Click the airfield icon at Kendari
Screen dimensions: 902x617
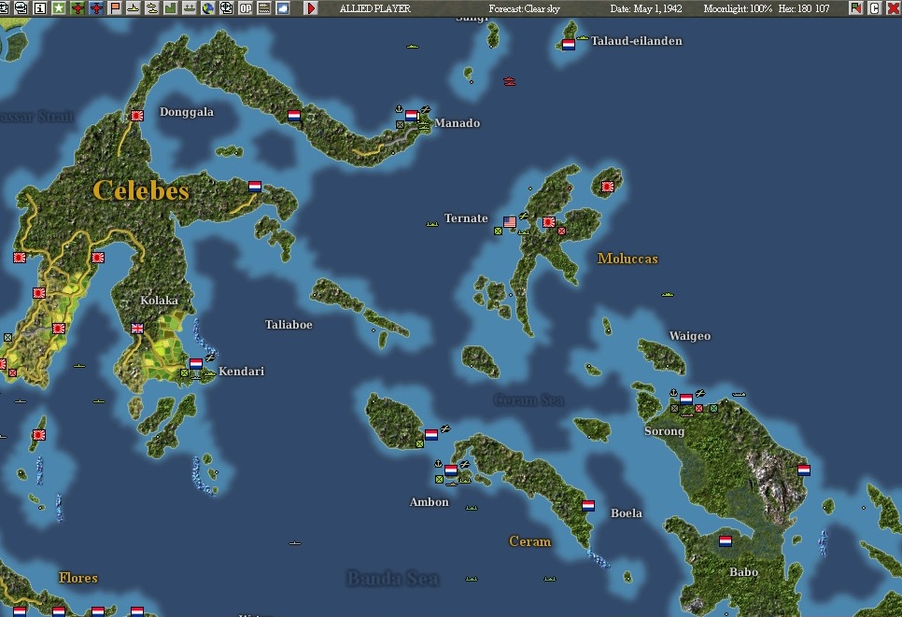pos(210,358)
